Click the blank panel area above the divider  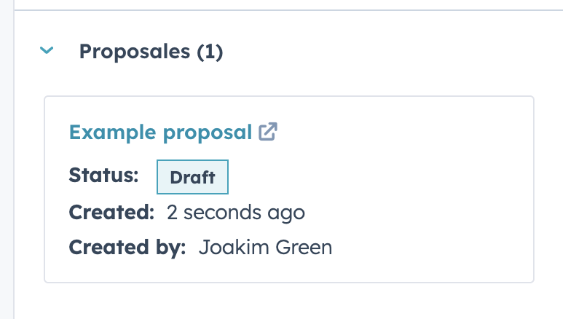tap(291, 4)
